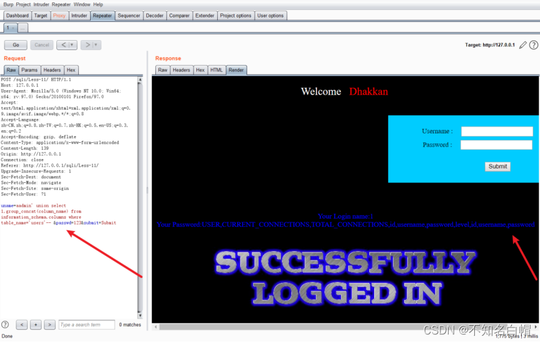The width and height of the screenshot is (540, 342).
Task: Open the Repeater menu
Action: [x=61, y=4]
